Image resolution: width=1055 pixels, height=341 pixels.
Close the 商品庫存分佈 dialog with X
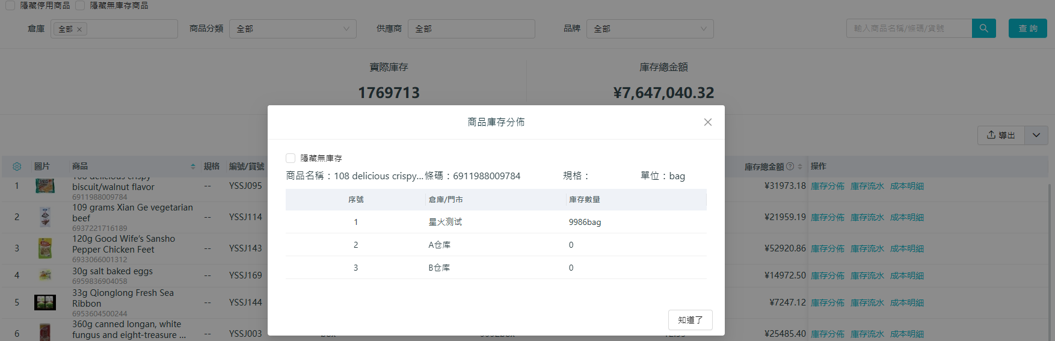tap(707, 122)
